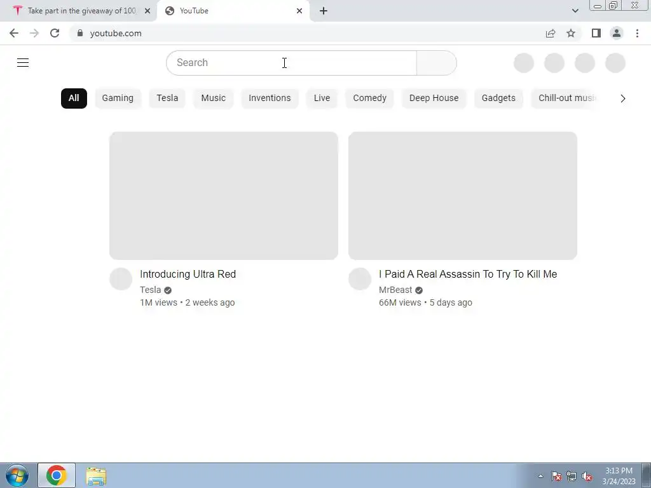The height and width of the screenshot is (488, 651).
Task: Visit the MrBeast channel name link
Action: [395, 290]
